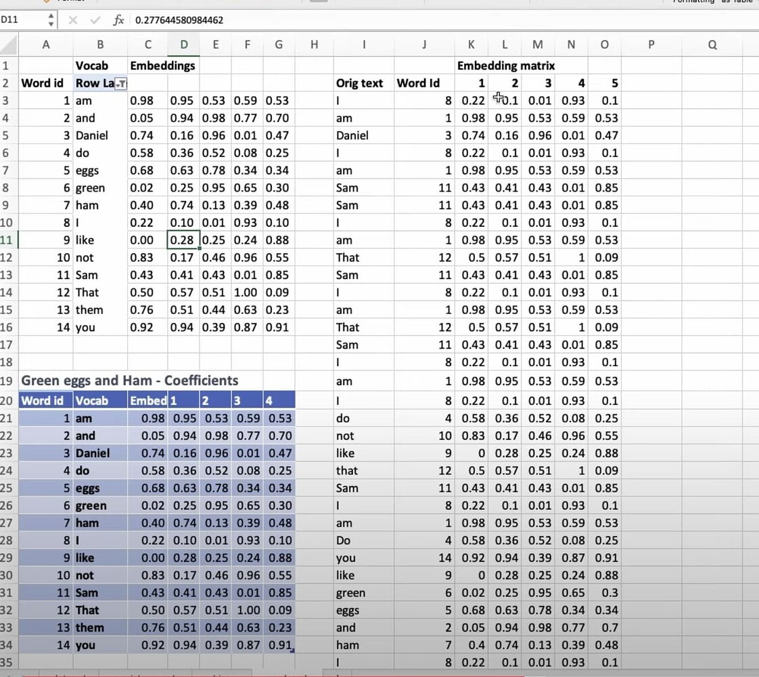Select the entire row 19 header
The height and width of the screenshot is (677, 759).
[8, 380]
